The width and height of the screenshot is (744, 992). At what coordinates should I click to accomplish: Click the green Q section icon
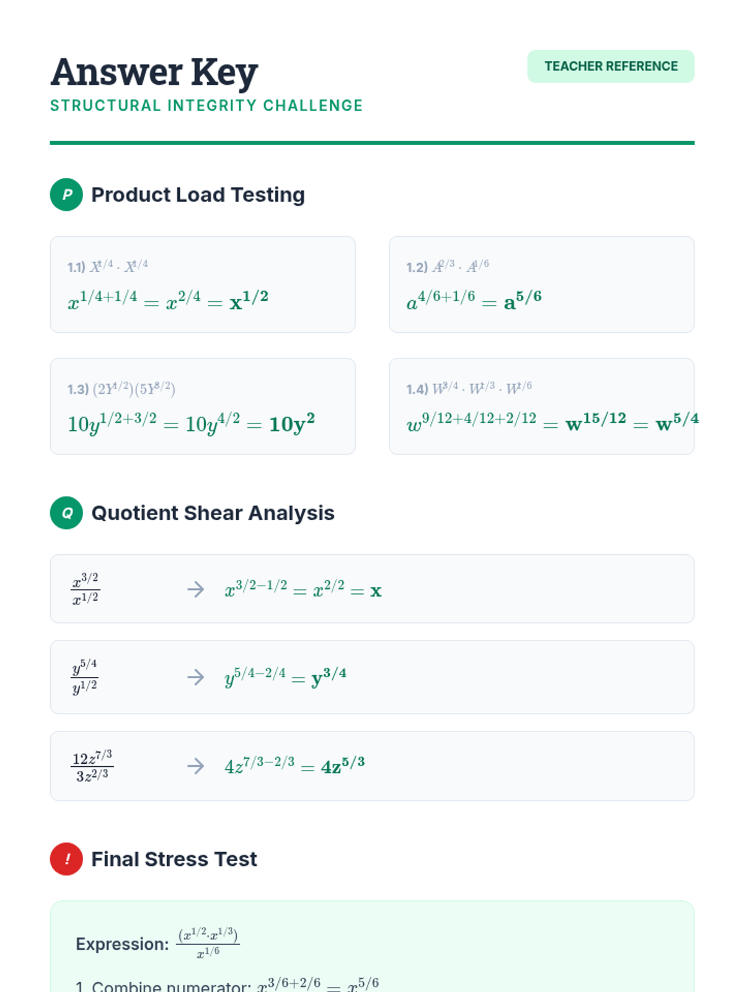[66, 513]
